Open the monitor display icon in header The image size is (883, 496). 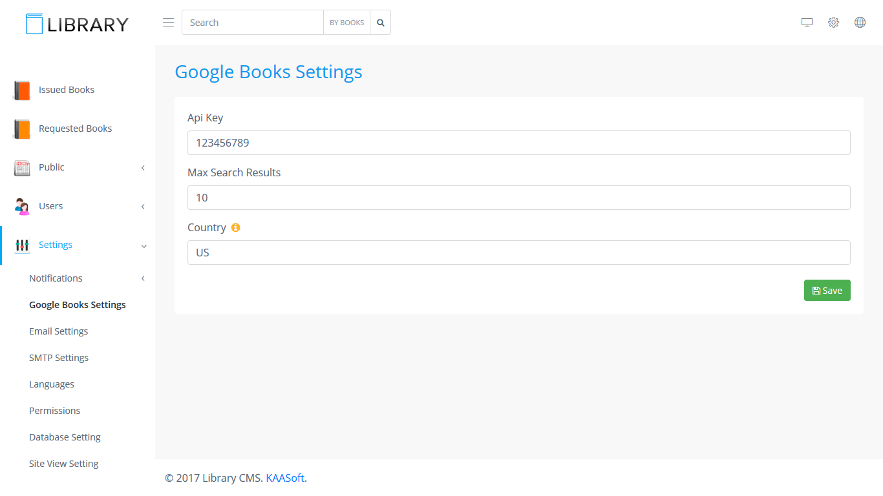[807, 23]
